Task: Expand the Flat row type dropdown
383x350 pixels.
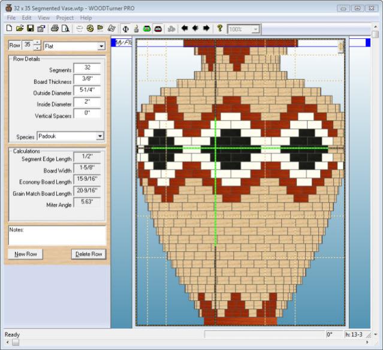Action: click(x=101, y=46)
